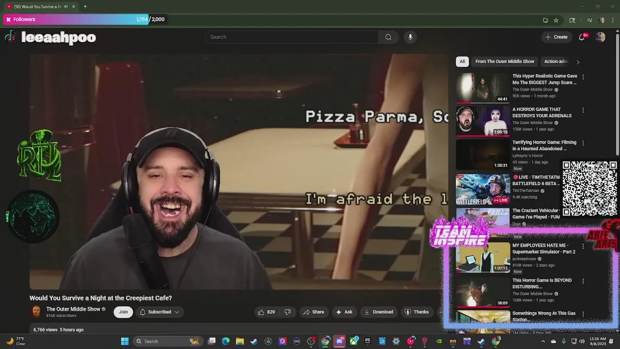Close the current browser tab
Viewport: 620px width, 349px height.
[x=74, y=6]
